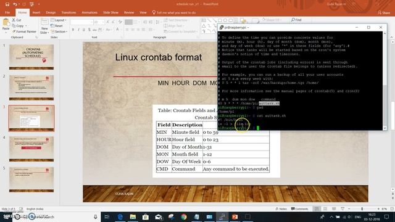
Task: Open the Tell me search lightbulb
Action: [x=154, y=12]
